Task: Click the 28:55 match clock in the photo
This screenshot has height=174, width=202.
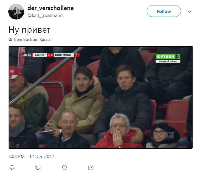Action: point(27,55)
